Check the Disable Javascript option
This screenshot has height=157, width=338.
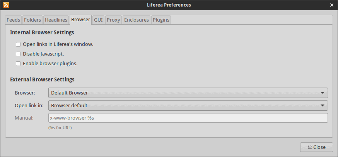click(x=18, y=54)
